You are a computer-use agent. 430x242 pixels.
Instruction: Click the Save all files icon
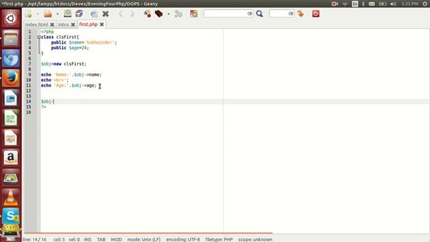pyautogui.click(x=79, y=13)
